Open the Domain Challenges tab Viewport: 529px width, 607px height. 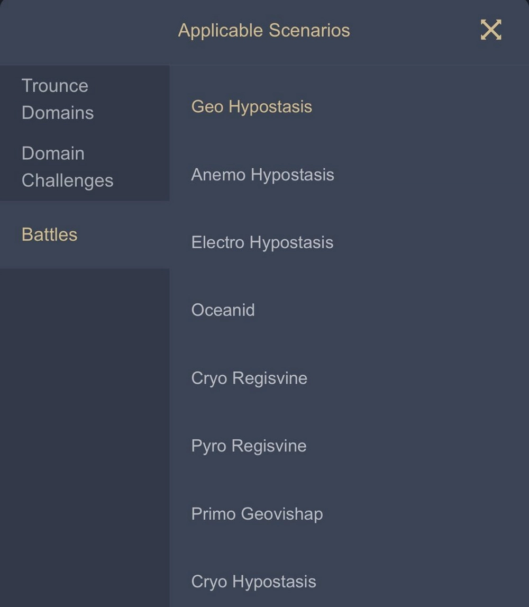coord(67,167)
